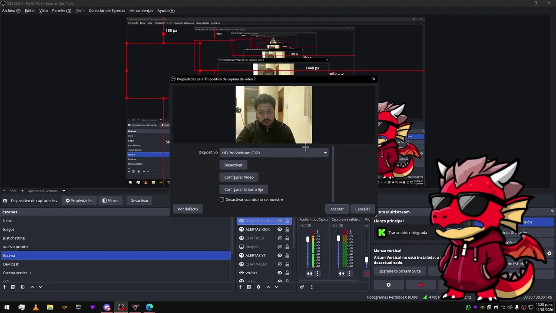Show the Imagen source
Viewport: 556px width, 313px height.
[x=280, y=247]
